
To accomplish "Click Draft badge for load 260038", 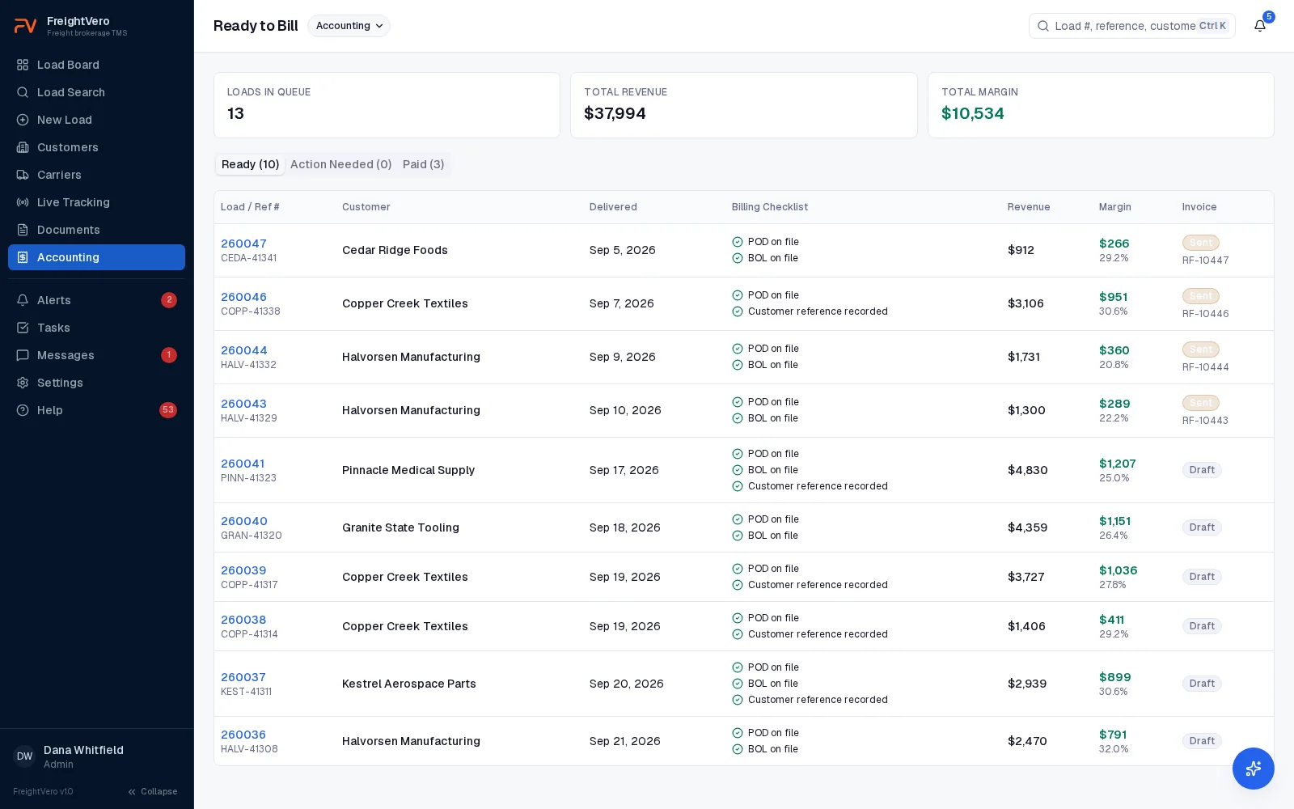I will pos(1202,626).
